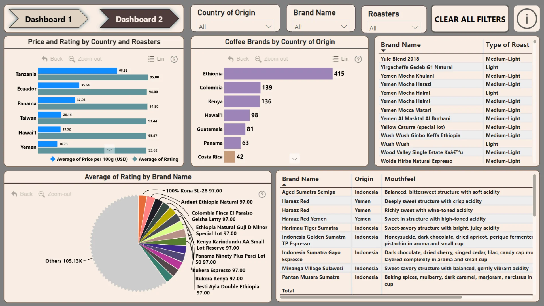The image size is (544, 306).
Task: Open the info button in the top right
Action: click(527, 19)
